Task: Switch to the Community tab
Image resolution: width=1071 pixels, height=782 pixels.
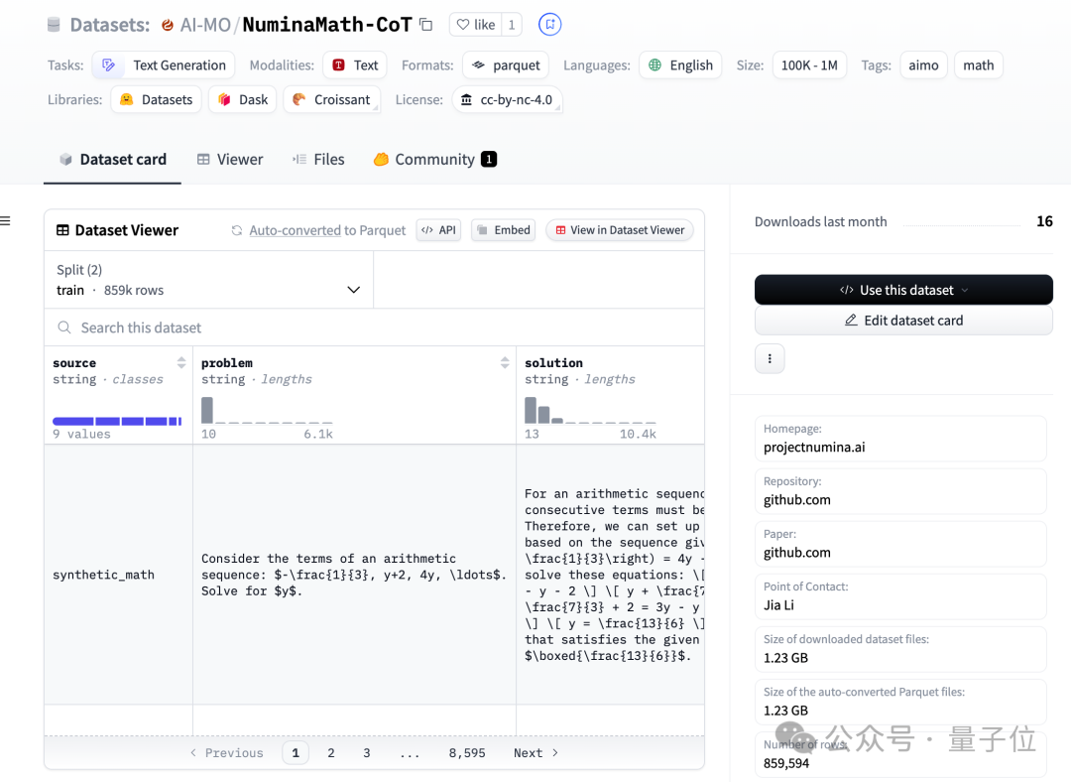Action: pyautogui.click(x=435, y=159)
